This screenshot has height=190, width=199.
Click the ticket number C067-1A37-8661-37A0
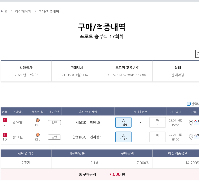pos(127,75)
